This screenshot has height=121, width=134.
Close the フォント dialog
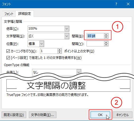128,4
